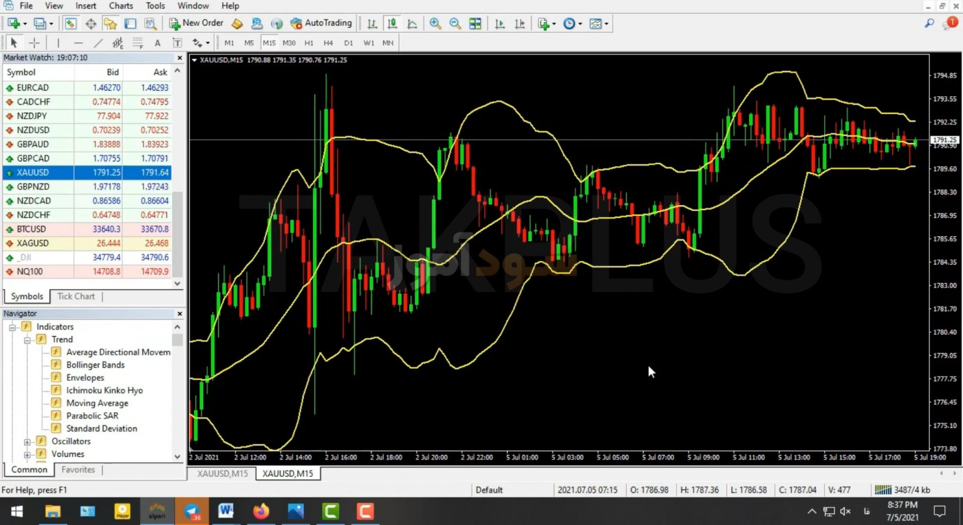
Task: Set timeframe to M30
Action: click(x=289, y=43)
